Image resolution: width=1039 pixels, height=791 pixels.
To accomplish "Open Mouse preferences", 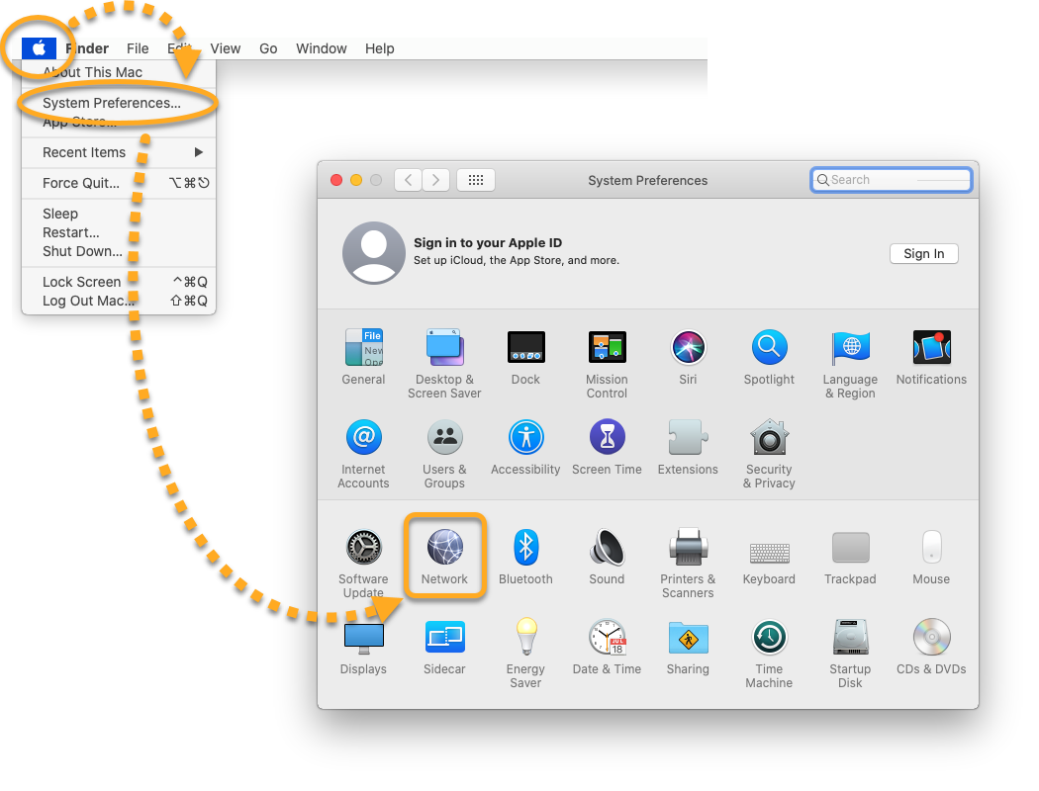I will click(x=931, y=557).
